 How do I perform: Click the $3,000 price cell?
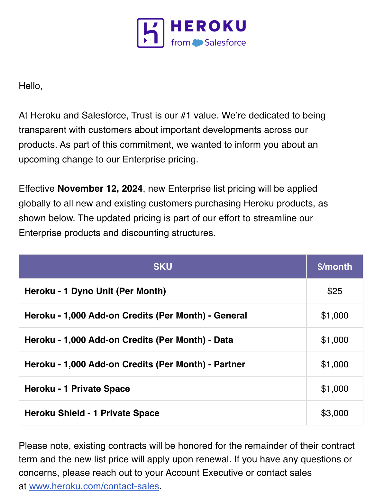(334, 413)
